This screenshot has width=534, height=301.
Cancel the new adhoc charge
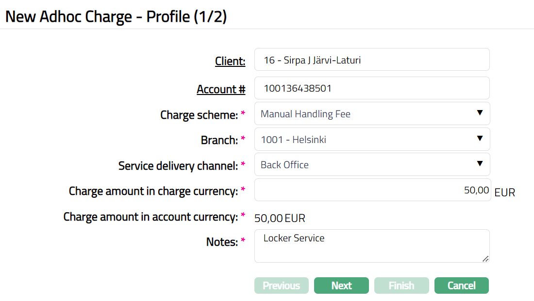tap(461, 285)
